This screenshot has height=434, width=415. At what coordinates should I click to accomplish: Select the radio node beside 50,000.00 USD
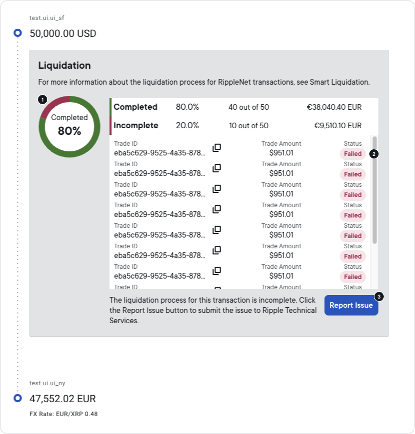click(17, 32)
